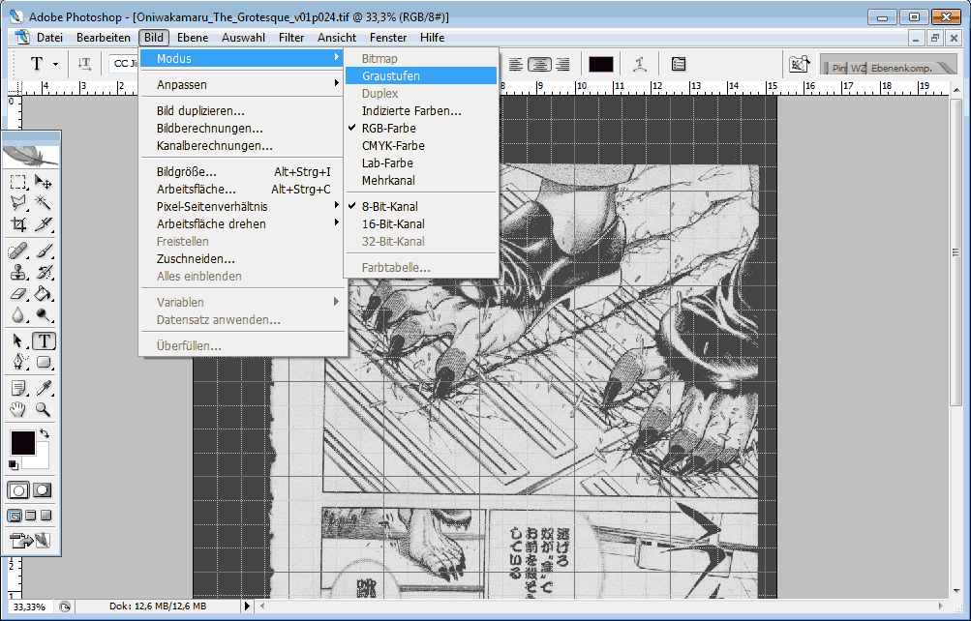The width and height of the screenshot is (971, 621).
Task: Select the Move tool
Action: click(43, 182)
